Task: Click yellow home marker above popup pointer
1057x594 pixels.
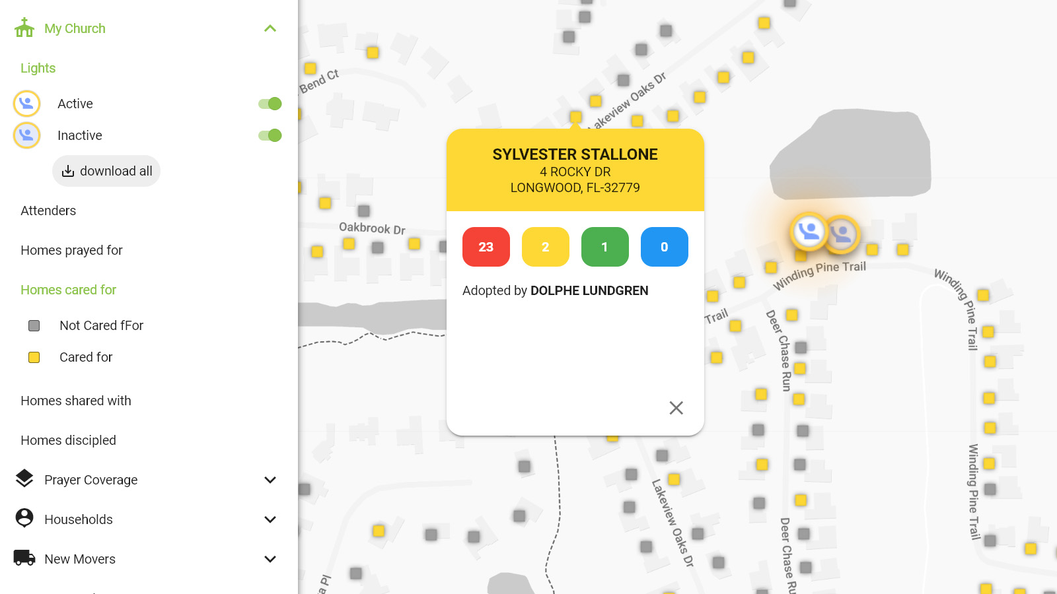Action: coord(575,116)
